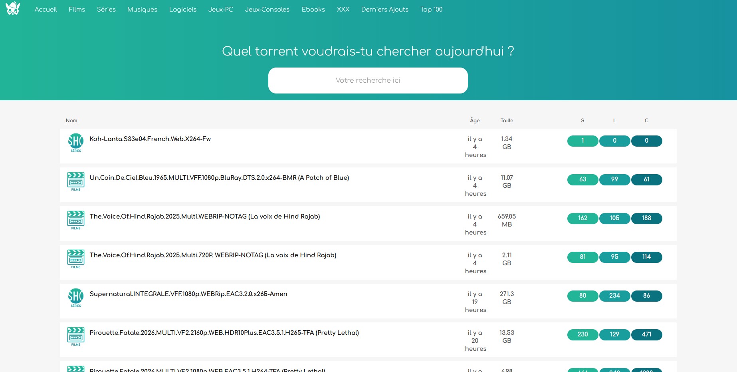Click leechers badge 234 on Supernatural row

tap(614, 296)
